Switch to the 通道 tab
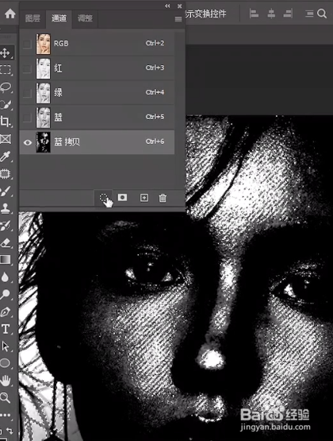The image size is (333, 441). 59,18
